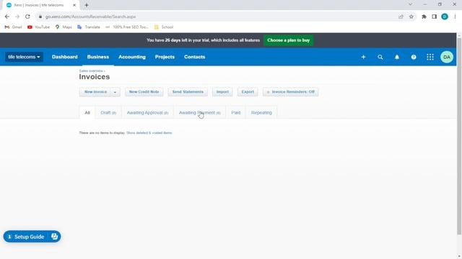
Task: Open the Chrome three-dot menu
Action: tap(455, 17)
